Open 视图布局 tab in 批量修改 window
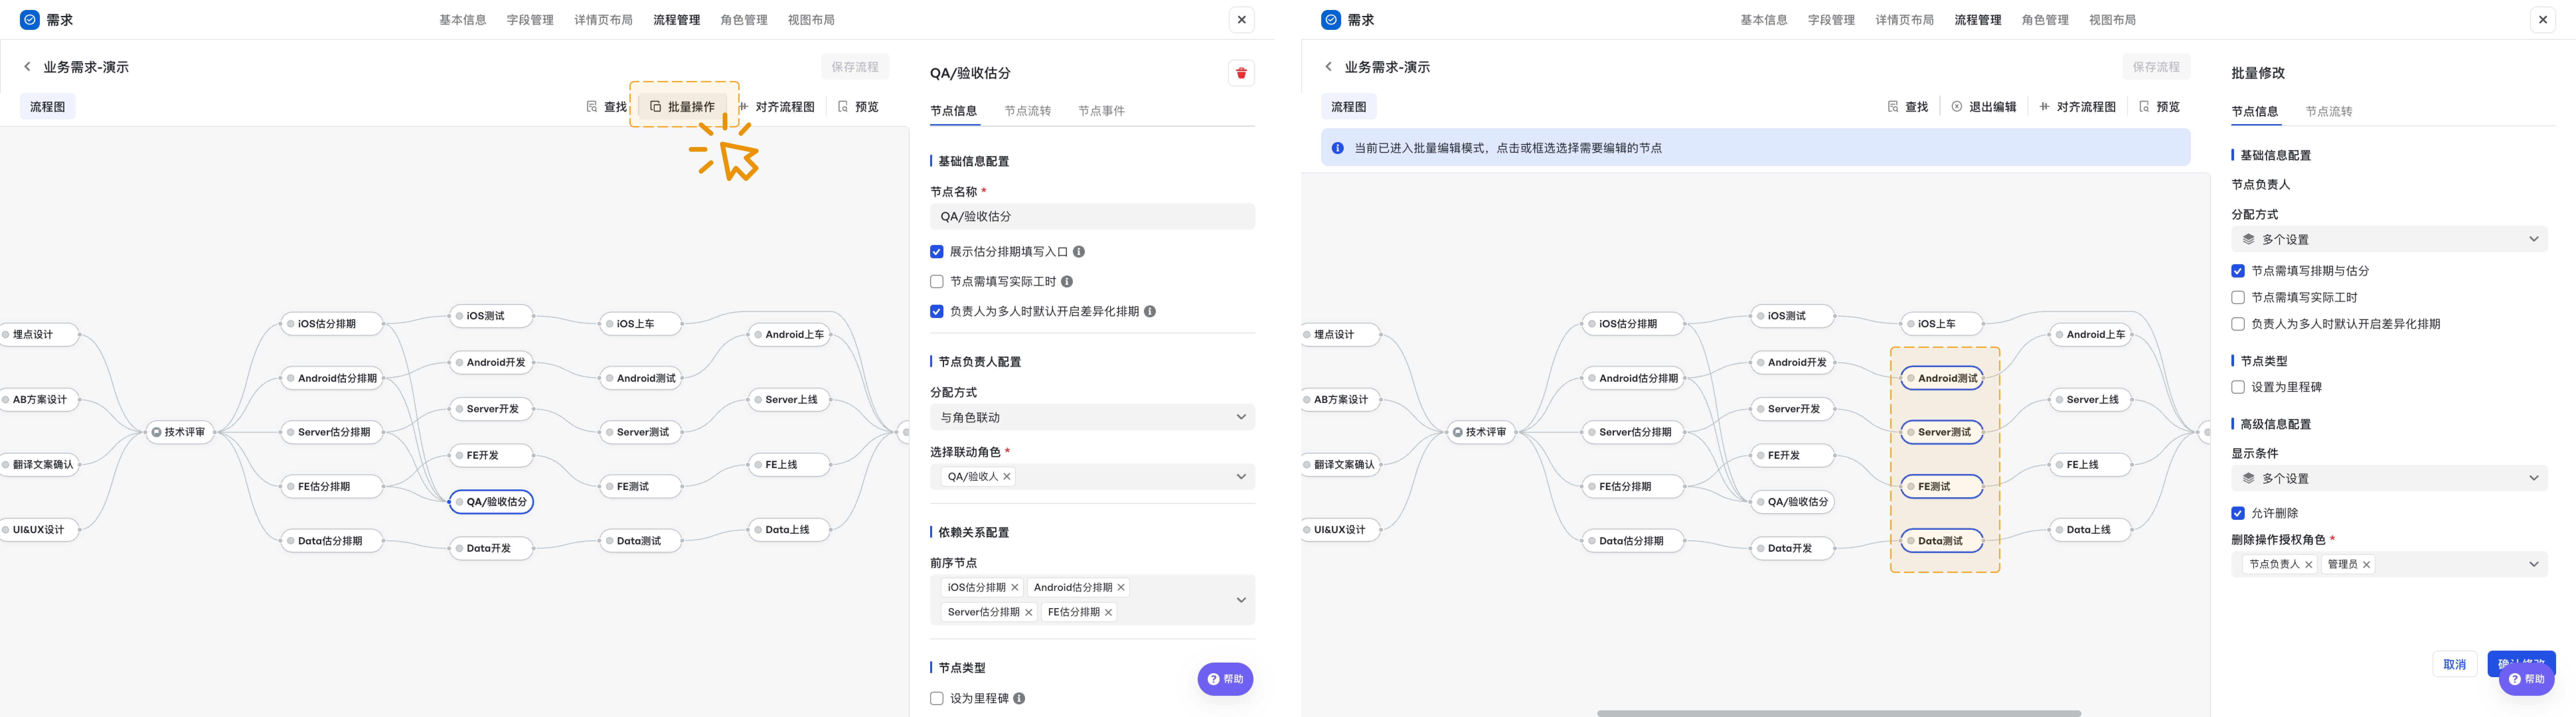The width and height of the screenshot is (2576, 717). [2112, 20]
